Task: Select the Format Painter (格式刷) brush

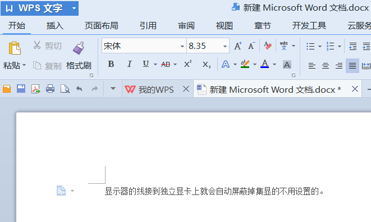Action: click(79, 48)
